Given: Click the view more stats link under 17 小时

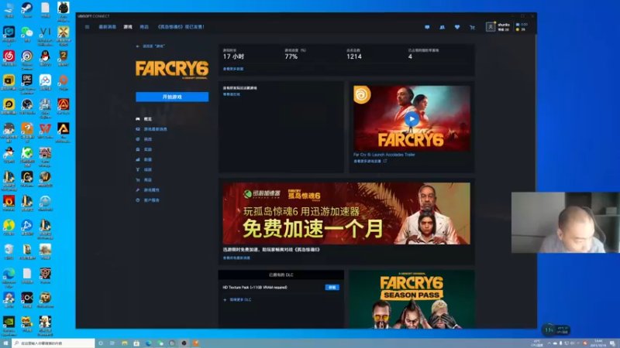Looking at the screenshot, I should (233, 69).
